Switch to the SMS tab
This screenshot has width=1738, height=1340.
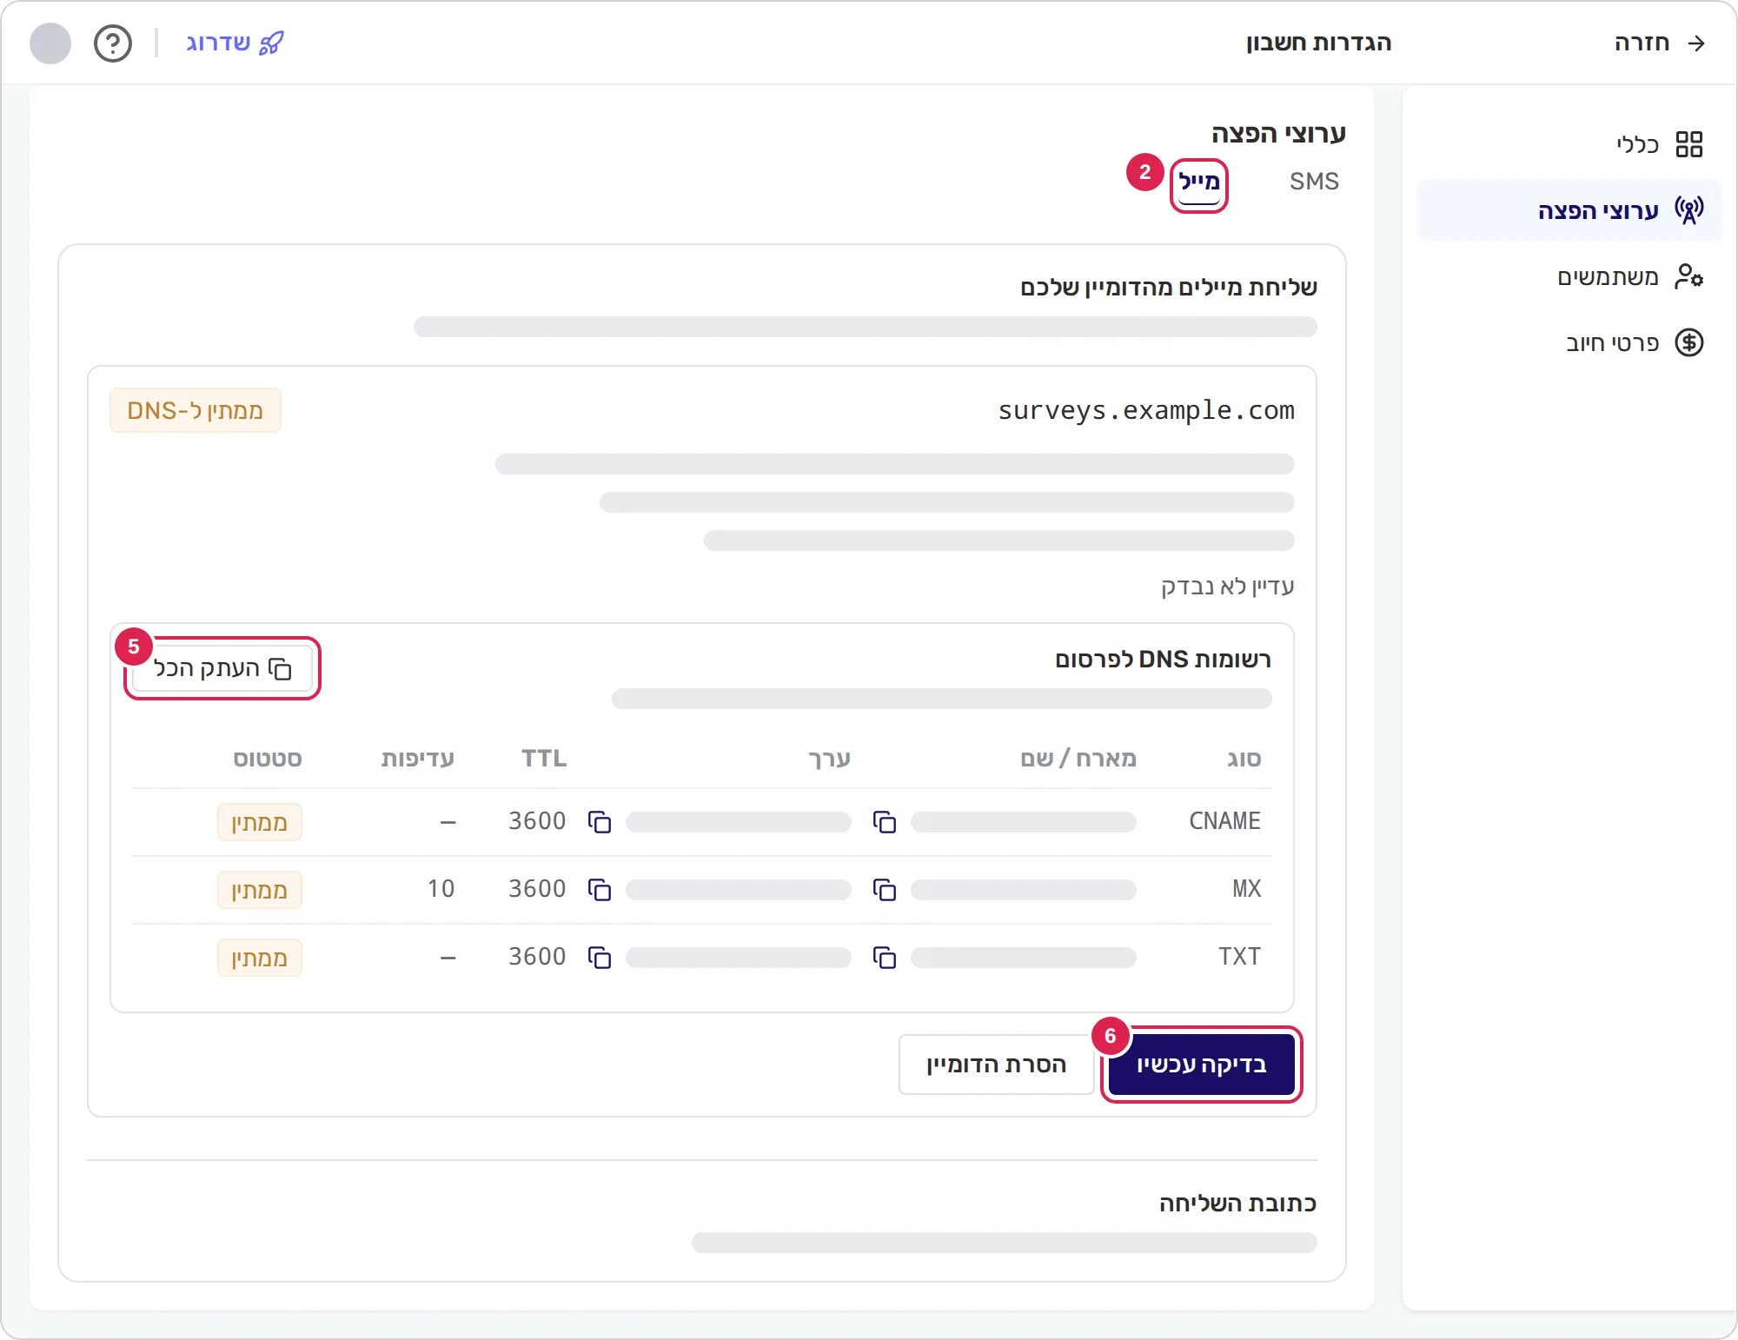coord(1314,182)
